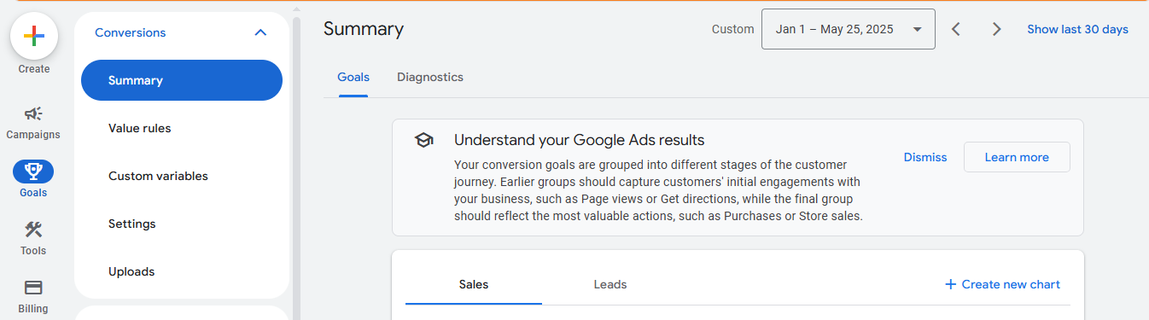Screen dimensions: 1149x320
Task: Select the Goals trophy icon
Action: click(x=33, y=172)
